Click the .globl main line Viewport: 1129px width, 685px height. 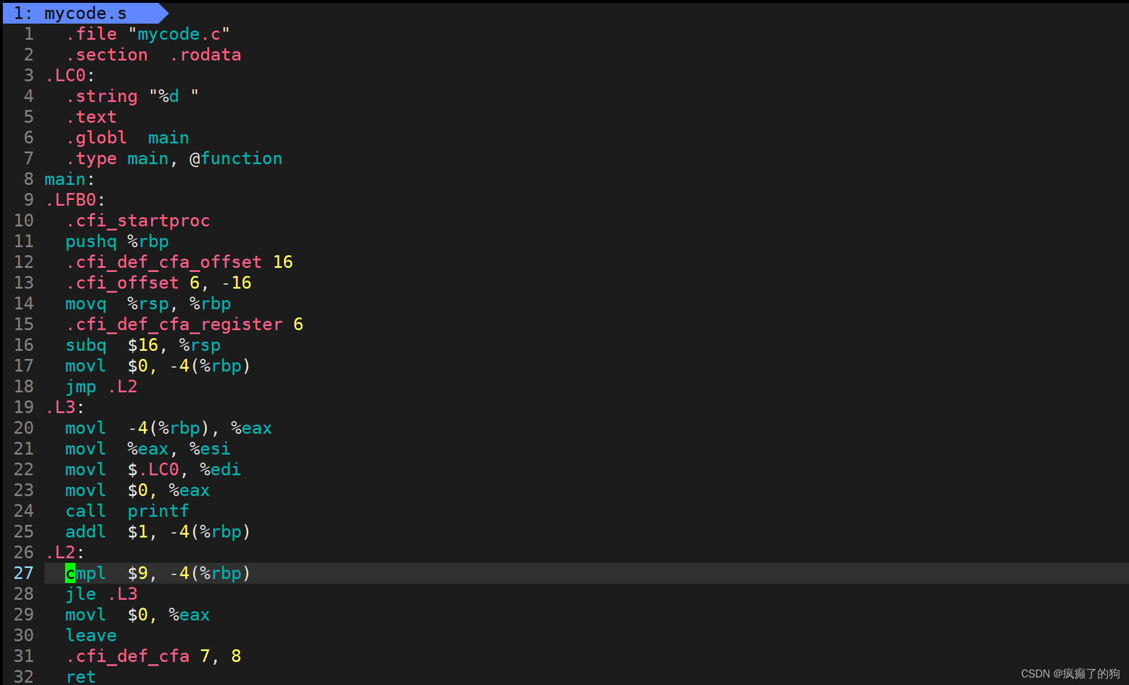point(127,138)
